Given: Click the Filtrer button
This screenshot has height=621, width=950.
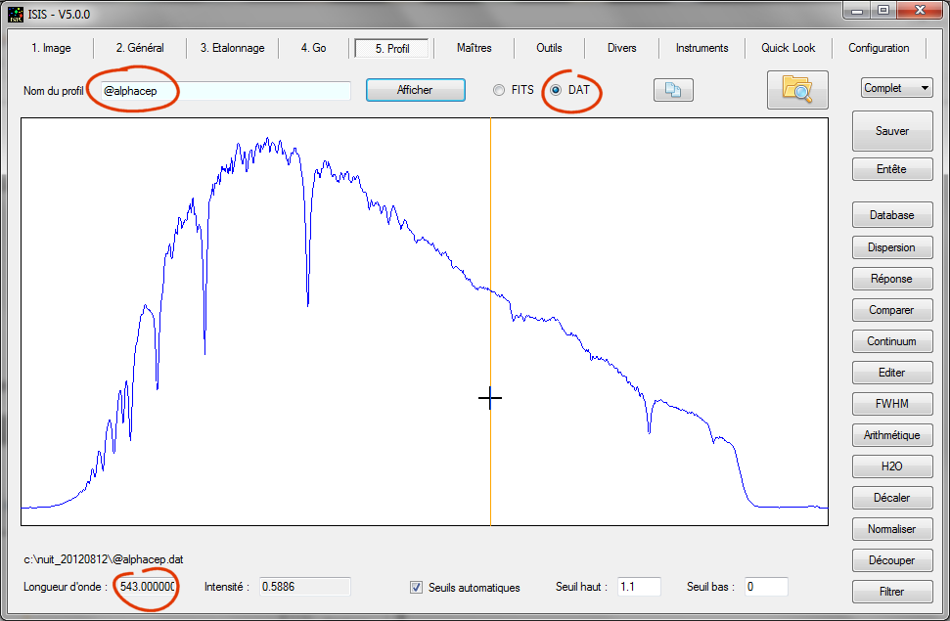Looking at the screenshot, I should tap(892, 592).
